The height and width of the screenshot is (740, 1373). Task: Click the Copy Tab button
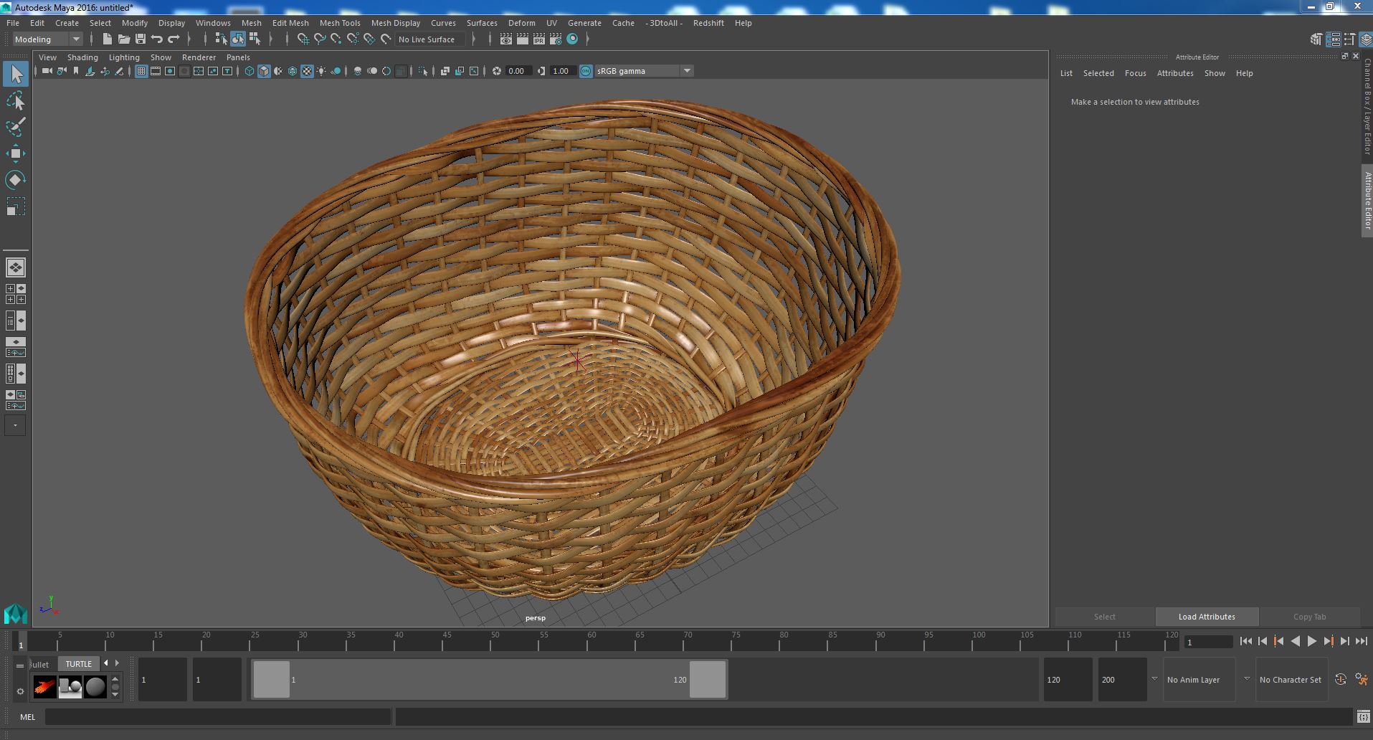(x=1309, y=617)
